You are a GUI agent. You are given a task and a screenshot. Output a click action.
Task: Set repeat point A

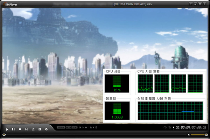[x=91, y=127]
